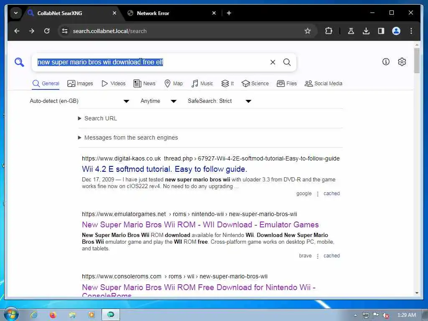
Task: Switch to Map category
Action: [173, 84]
